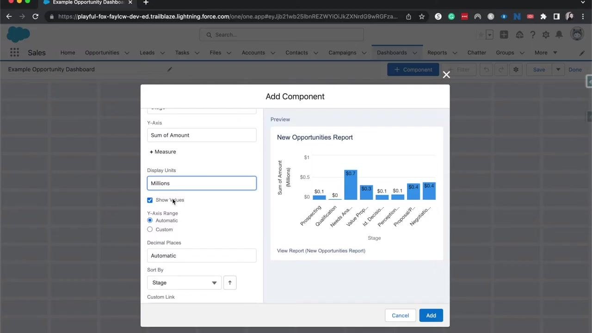Click the undo arrow in dashboard toolbar
This screenshot has height=333, width=592.
pos(486,70)
